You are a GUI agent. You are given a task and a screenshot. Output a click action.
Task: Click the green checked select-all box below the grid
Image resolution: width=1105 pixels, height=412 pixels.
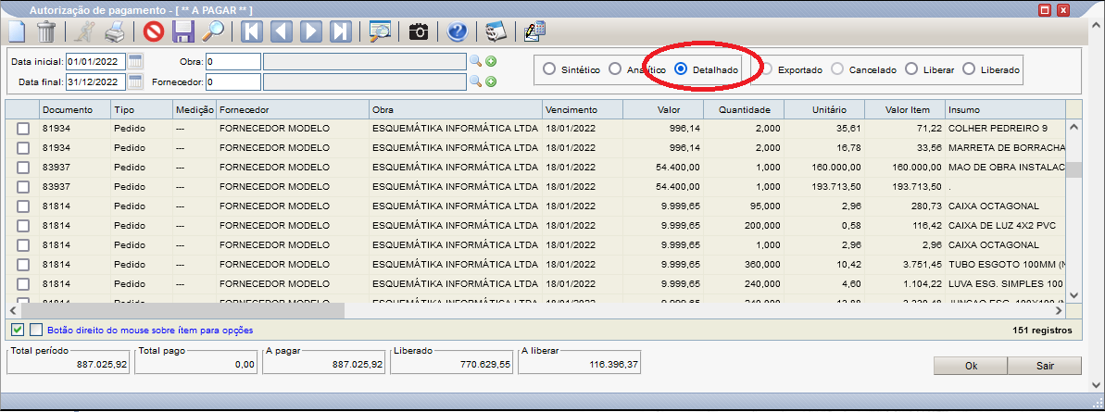tap(18, 330)
